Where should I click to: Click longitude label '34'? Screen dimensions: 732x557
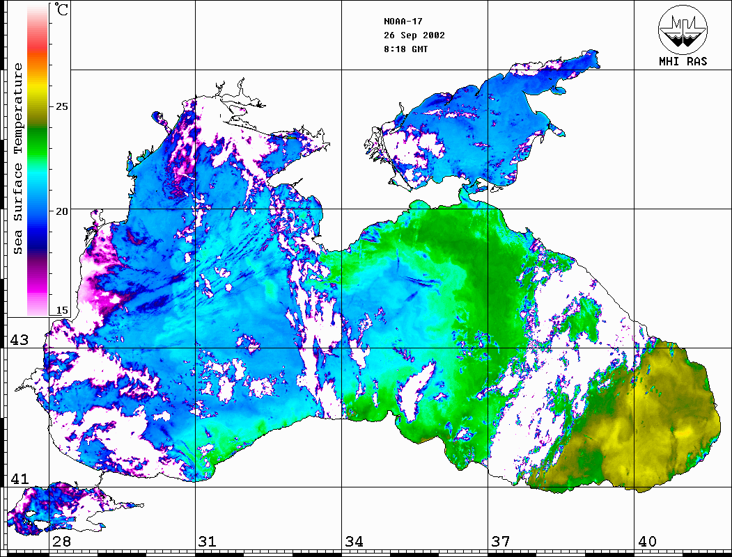(x=354, y=542)
